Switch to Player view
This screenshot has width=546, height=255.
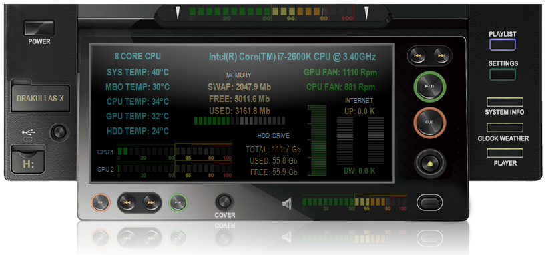point(505,153)
